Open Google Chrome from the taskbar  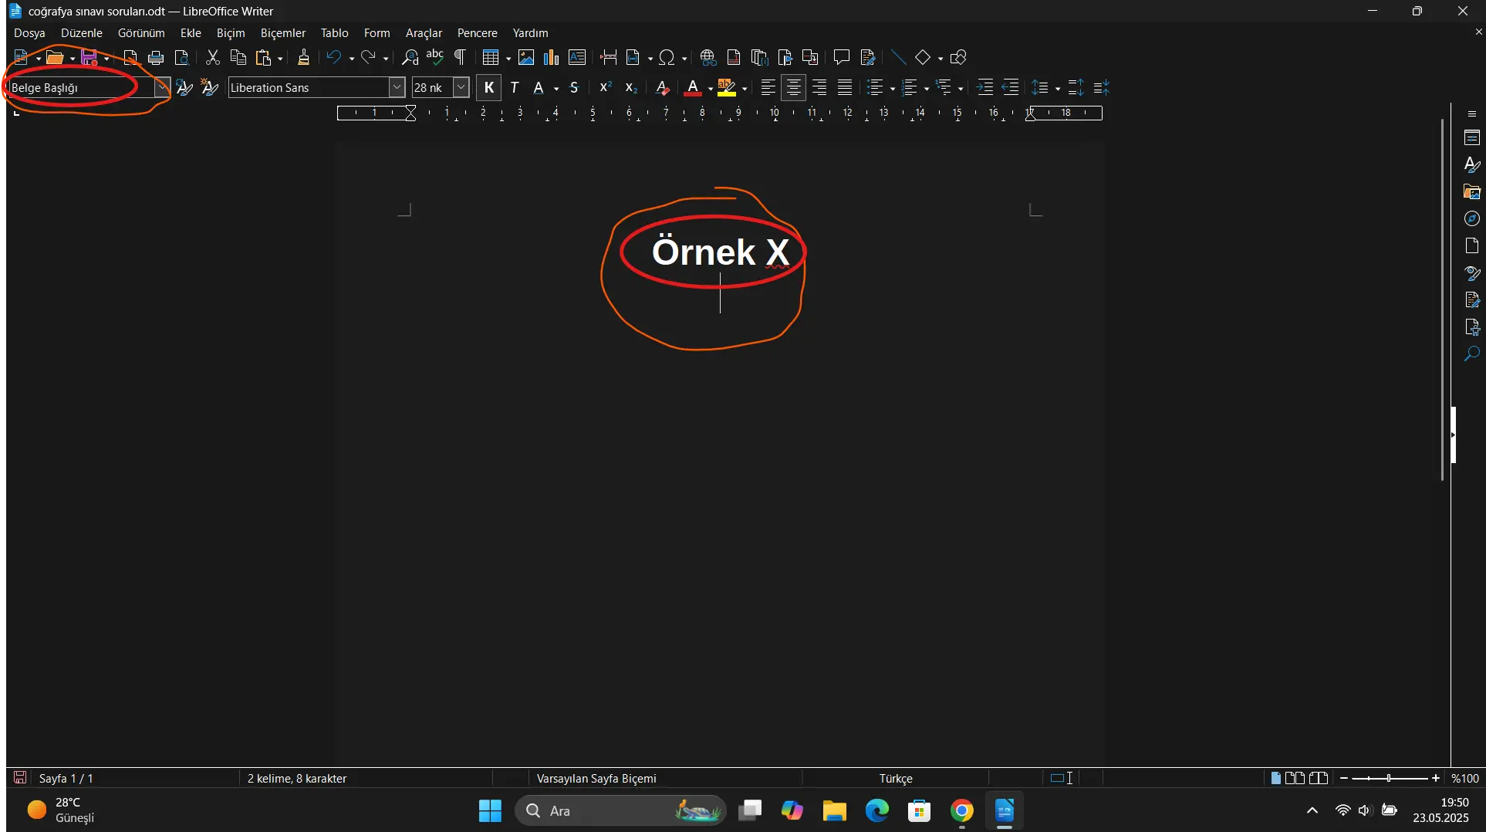point(961,810)
